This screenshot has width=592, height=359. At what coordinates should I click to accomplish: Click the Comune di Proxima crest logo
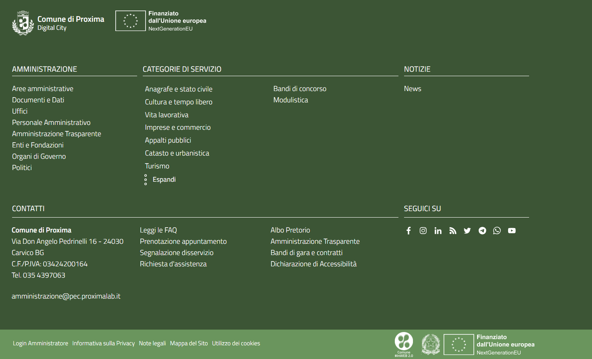[x=23, y=23]
